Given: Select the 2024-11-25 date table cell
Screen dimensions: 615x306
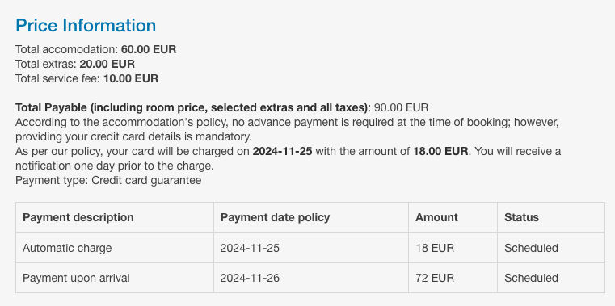Looking at the screenshot, I should (311, 248).
